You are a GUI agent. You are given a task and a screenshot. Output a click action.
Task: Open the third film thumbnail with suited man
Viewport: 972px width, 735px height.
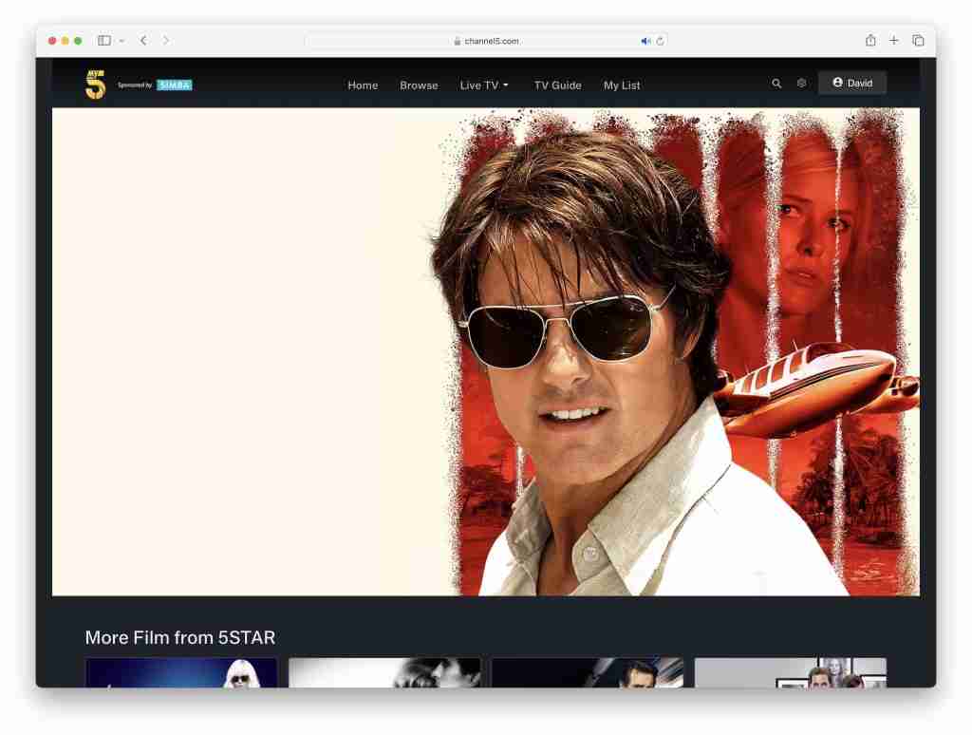[587, 672]
